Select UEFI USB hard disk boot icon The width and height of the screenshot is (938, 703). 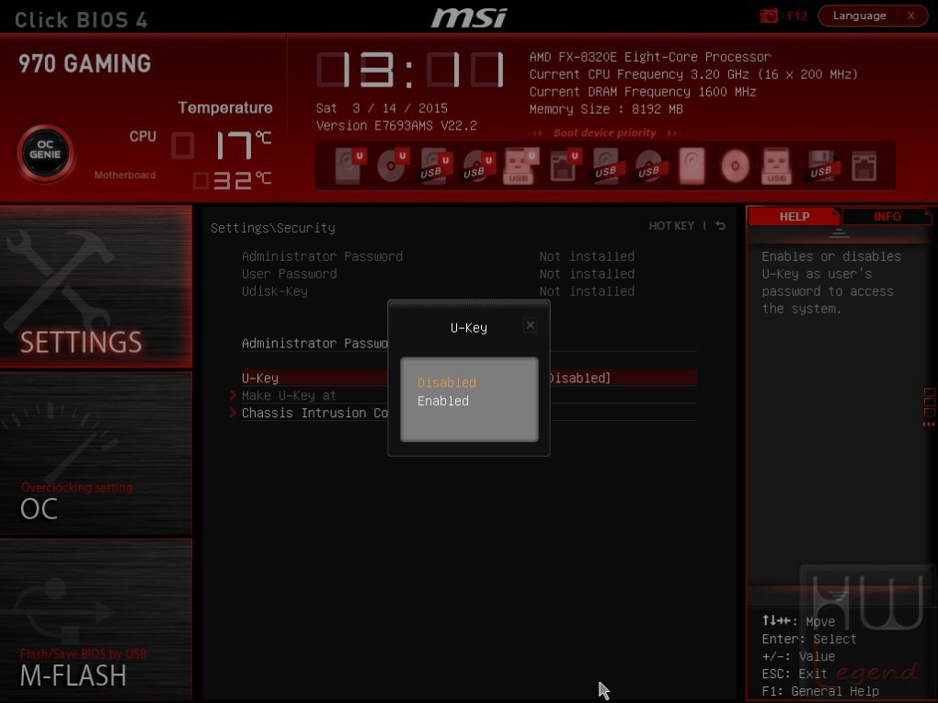[436, 165]
